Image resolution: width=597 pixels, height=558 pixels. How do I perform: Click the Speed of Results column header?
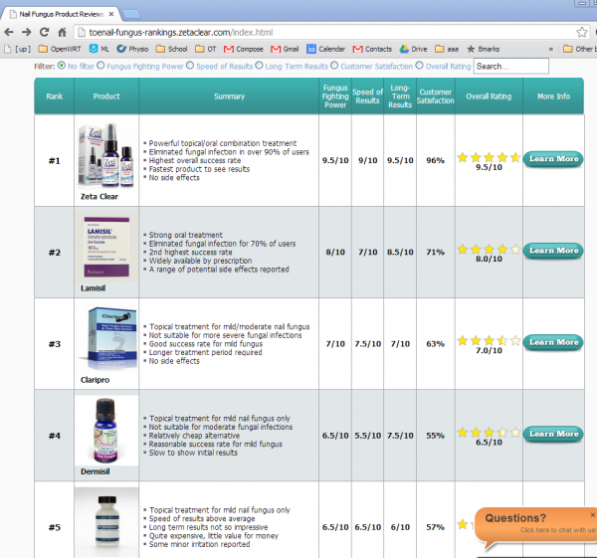[x=367, y=96]
